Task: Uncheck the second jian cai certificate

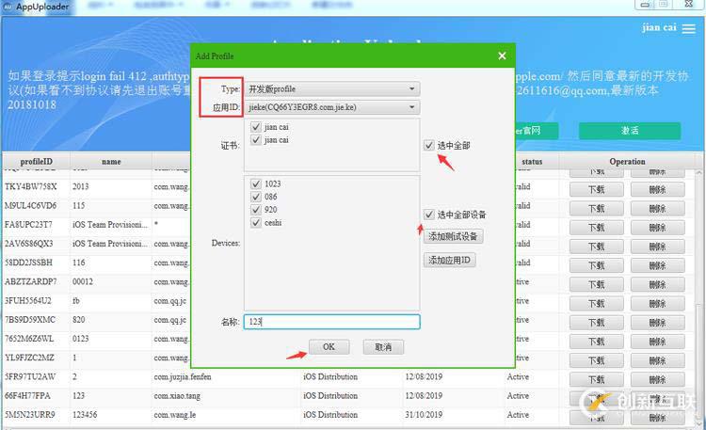Action: coord(256,140)
